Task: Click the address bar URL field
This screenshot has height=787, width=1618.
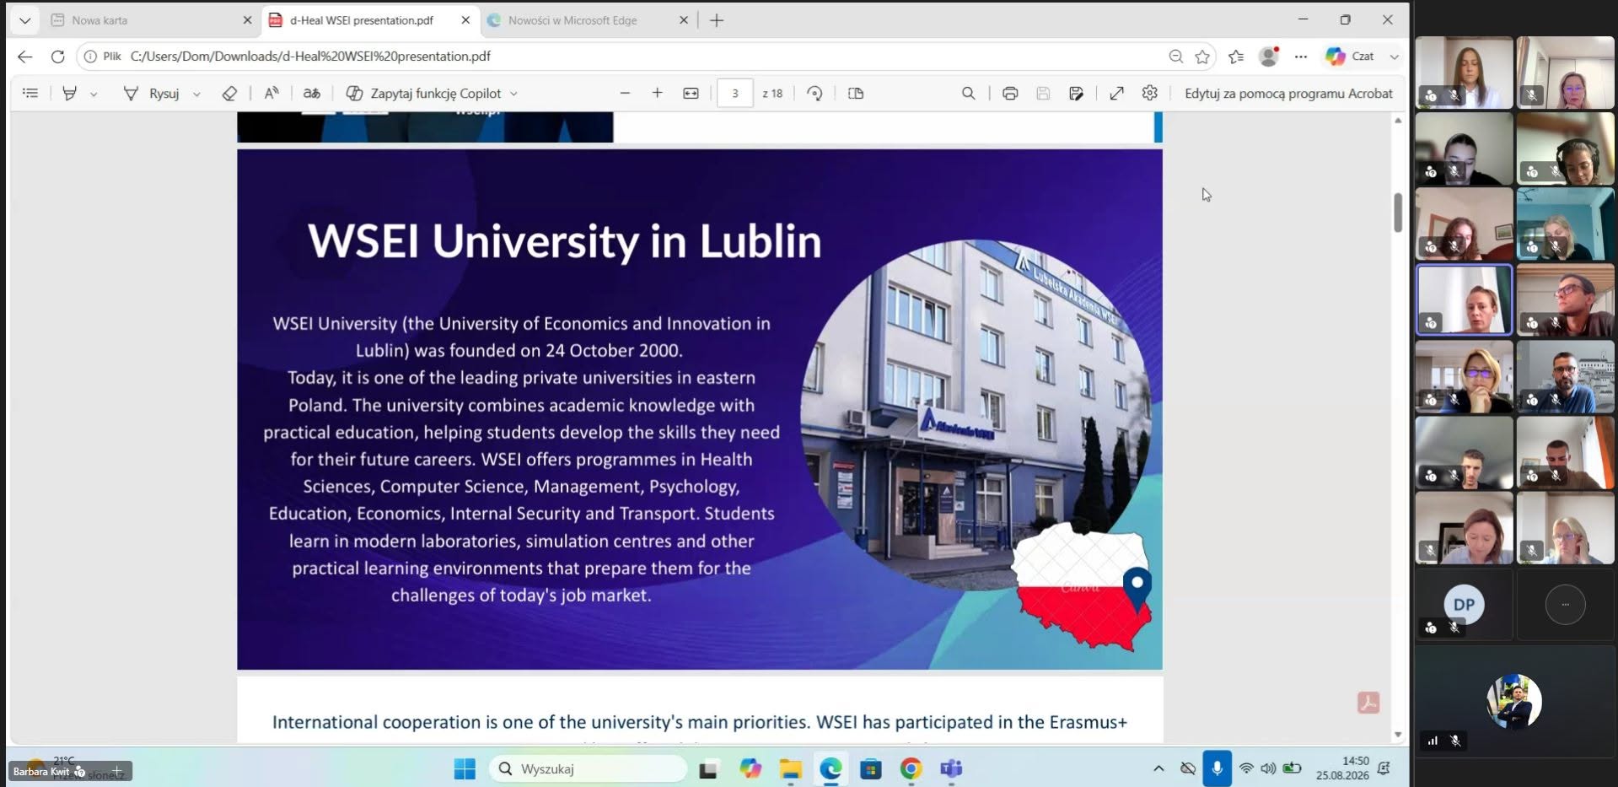Action: pyautogui.click(x=624, y=57)
